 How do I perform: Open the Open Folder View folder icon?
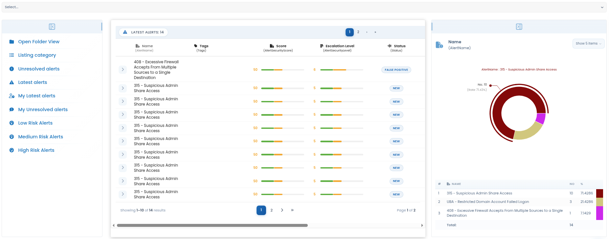[x=11, y=42]
